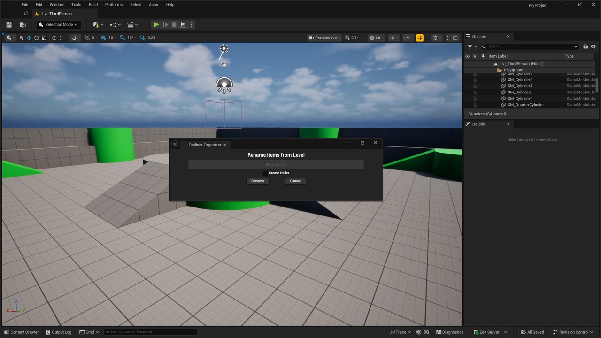The image size is (601, 338).
Task: Create new folder in Outliner
Action: coord(586,46)
